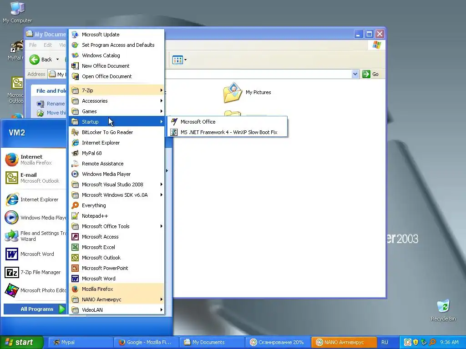Screen dimensions: 466x349
Task: Click the Remote Assistance icon
Action: click(75, 164)
